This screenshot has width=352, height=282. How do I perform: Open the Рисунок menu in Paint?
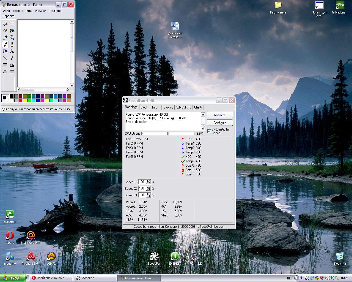tap(41, 11)
